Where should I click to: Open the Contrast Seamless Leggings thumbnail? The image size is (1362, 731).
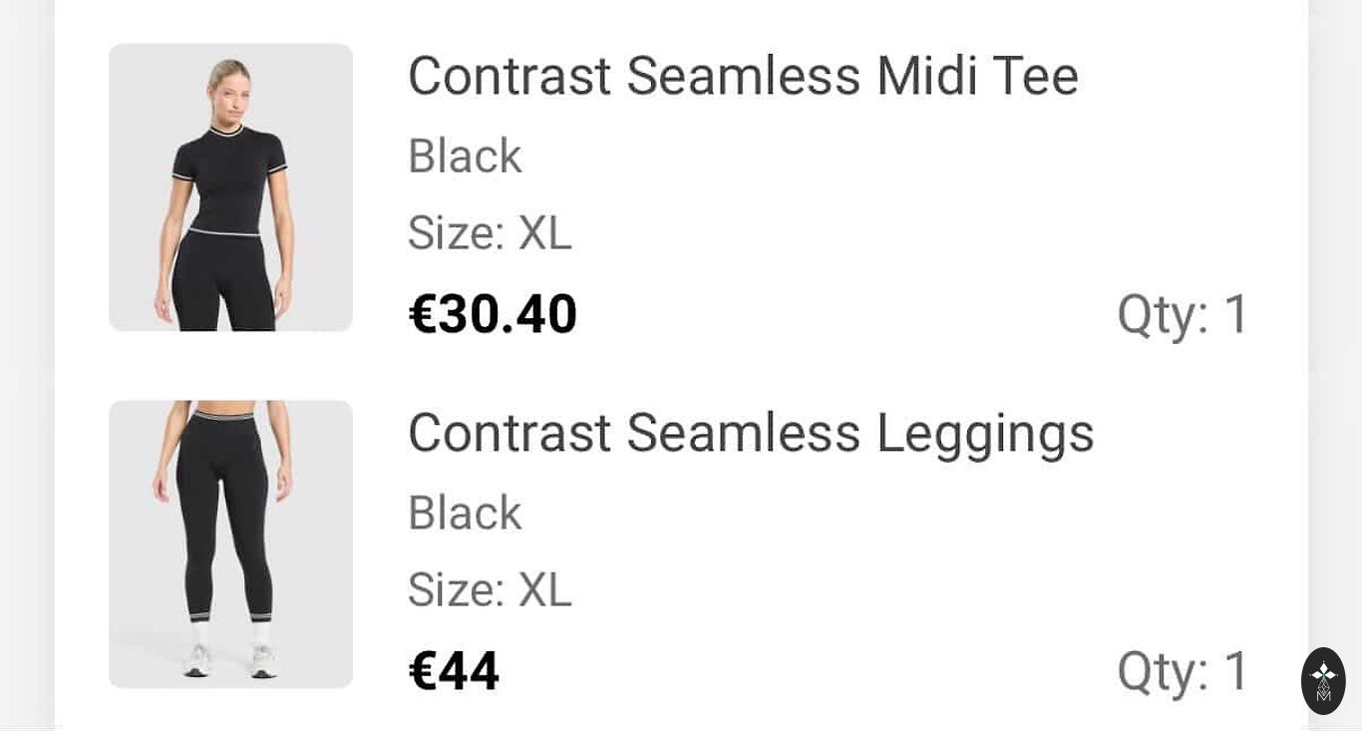230,545
